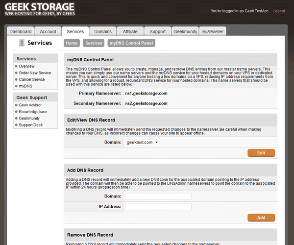Select the Services tab

point(75,31)
